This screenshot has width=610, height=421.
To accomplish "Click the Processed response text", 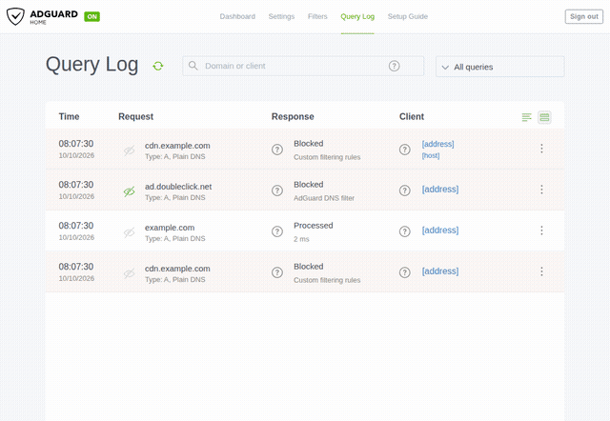I will pos(314,226).
